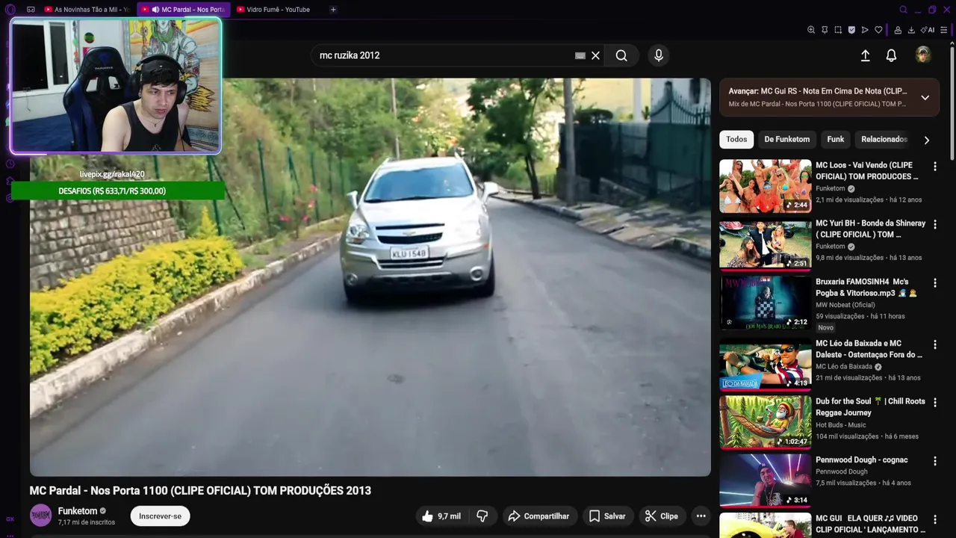Select the Todos filter chip
The image size is (956, 538).
[x=736, y=139]
